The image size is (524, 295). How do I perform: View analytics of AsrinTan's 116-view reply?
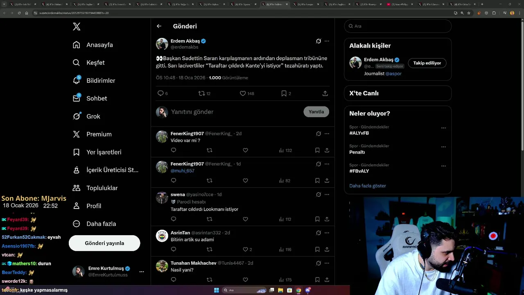(285, 250)
